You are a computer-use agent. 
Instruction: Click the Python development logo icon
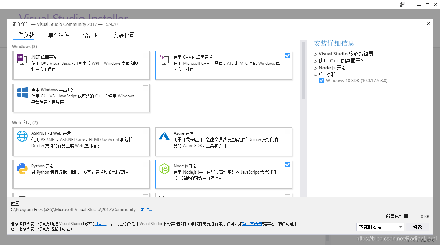coord(22,169)
